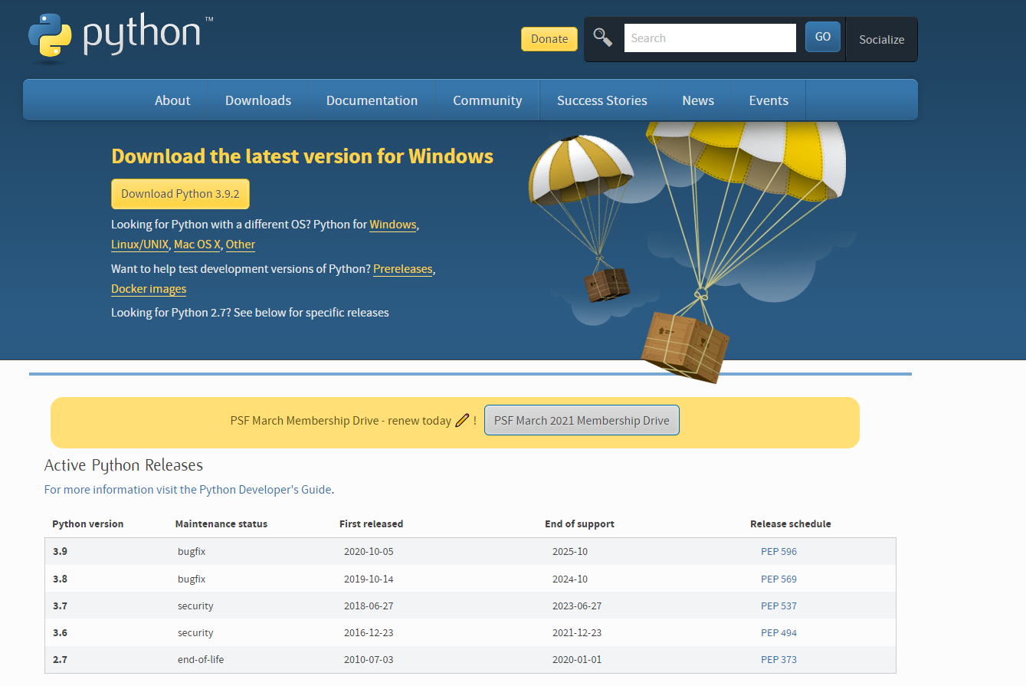The width and height of the screenshot is (1026, 686).
Task: Click end of support 2020-01-01
Action: (577, 660)
